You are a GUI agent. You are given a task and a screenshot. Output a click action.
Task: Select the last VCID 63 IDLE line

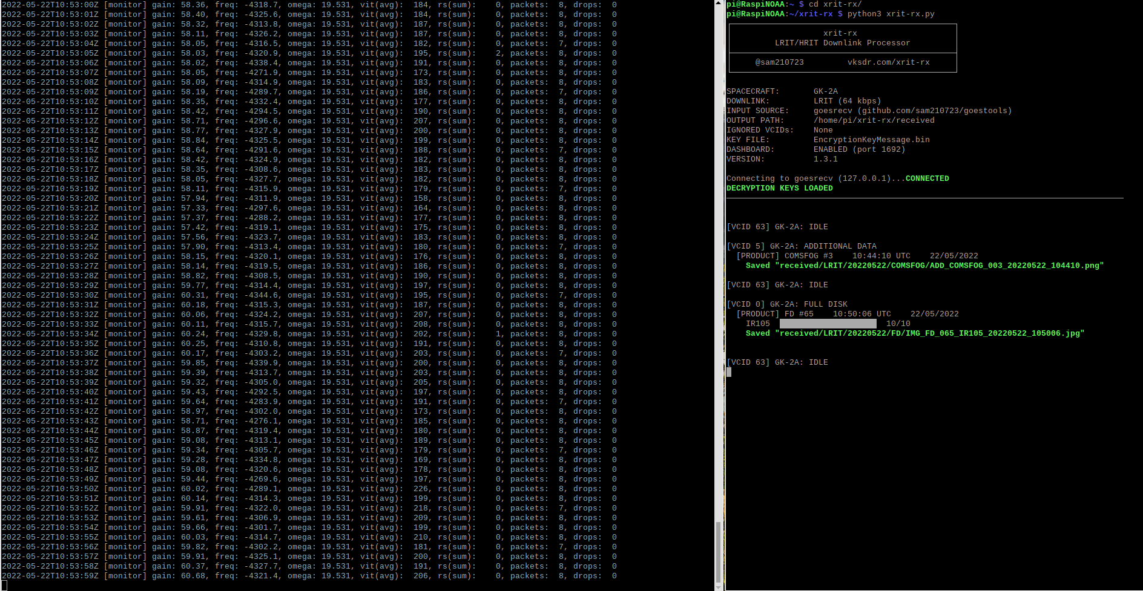777,362
